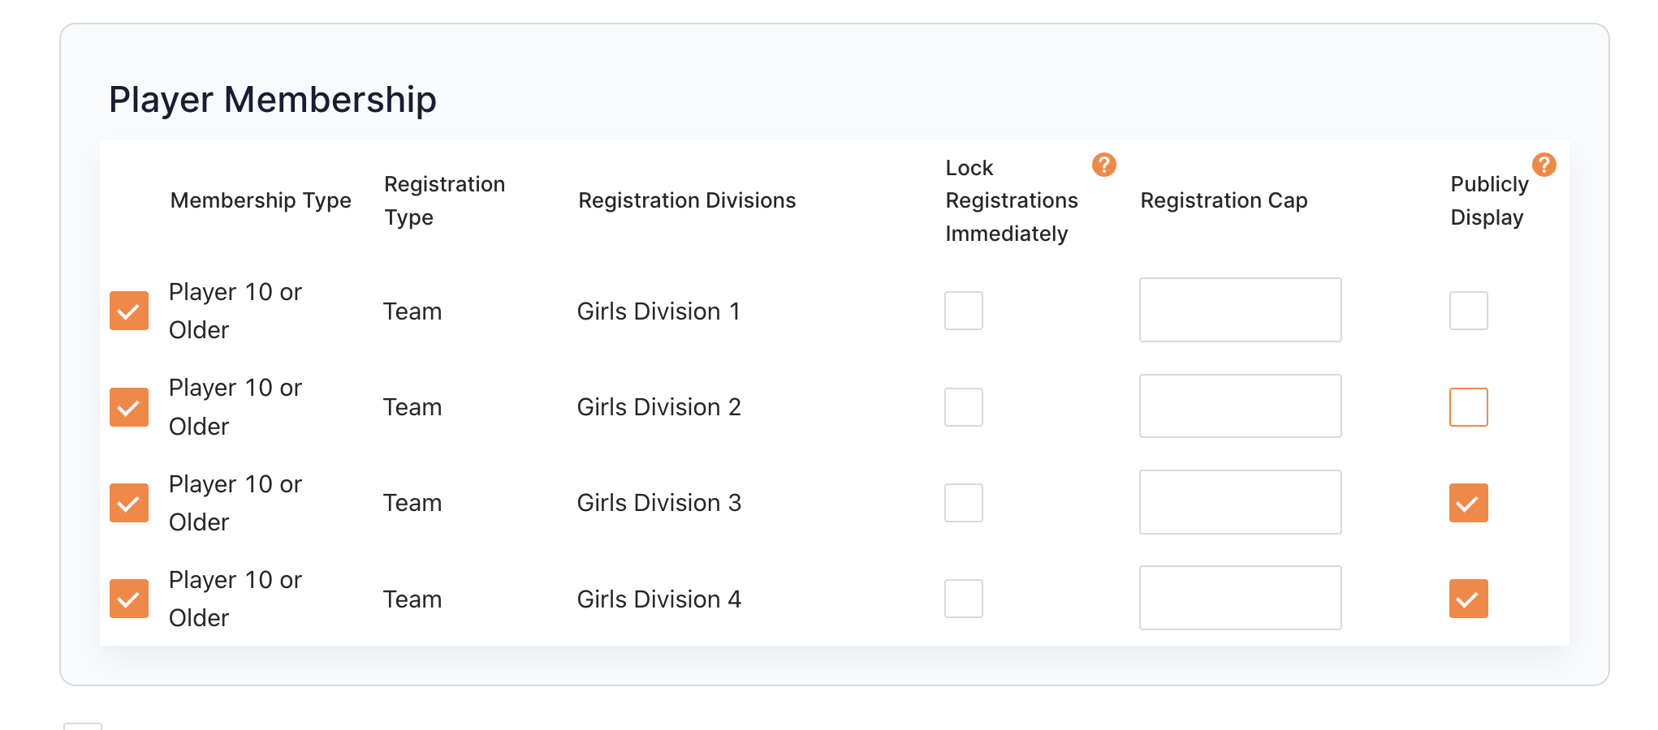
Task: Uncheck membership checkbox for Girls Division 4
Action: pos(129,599)
